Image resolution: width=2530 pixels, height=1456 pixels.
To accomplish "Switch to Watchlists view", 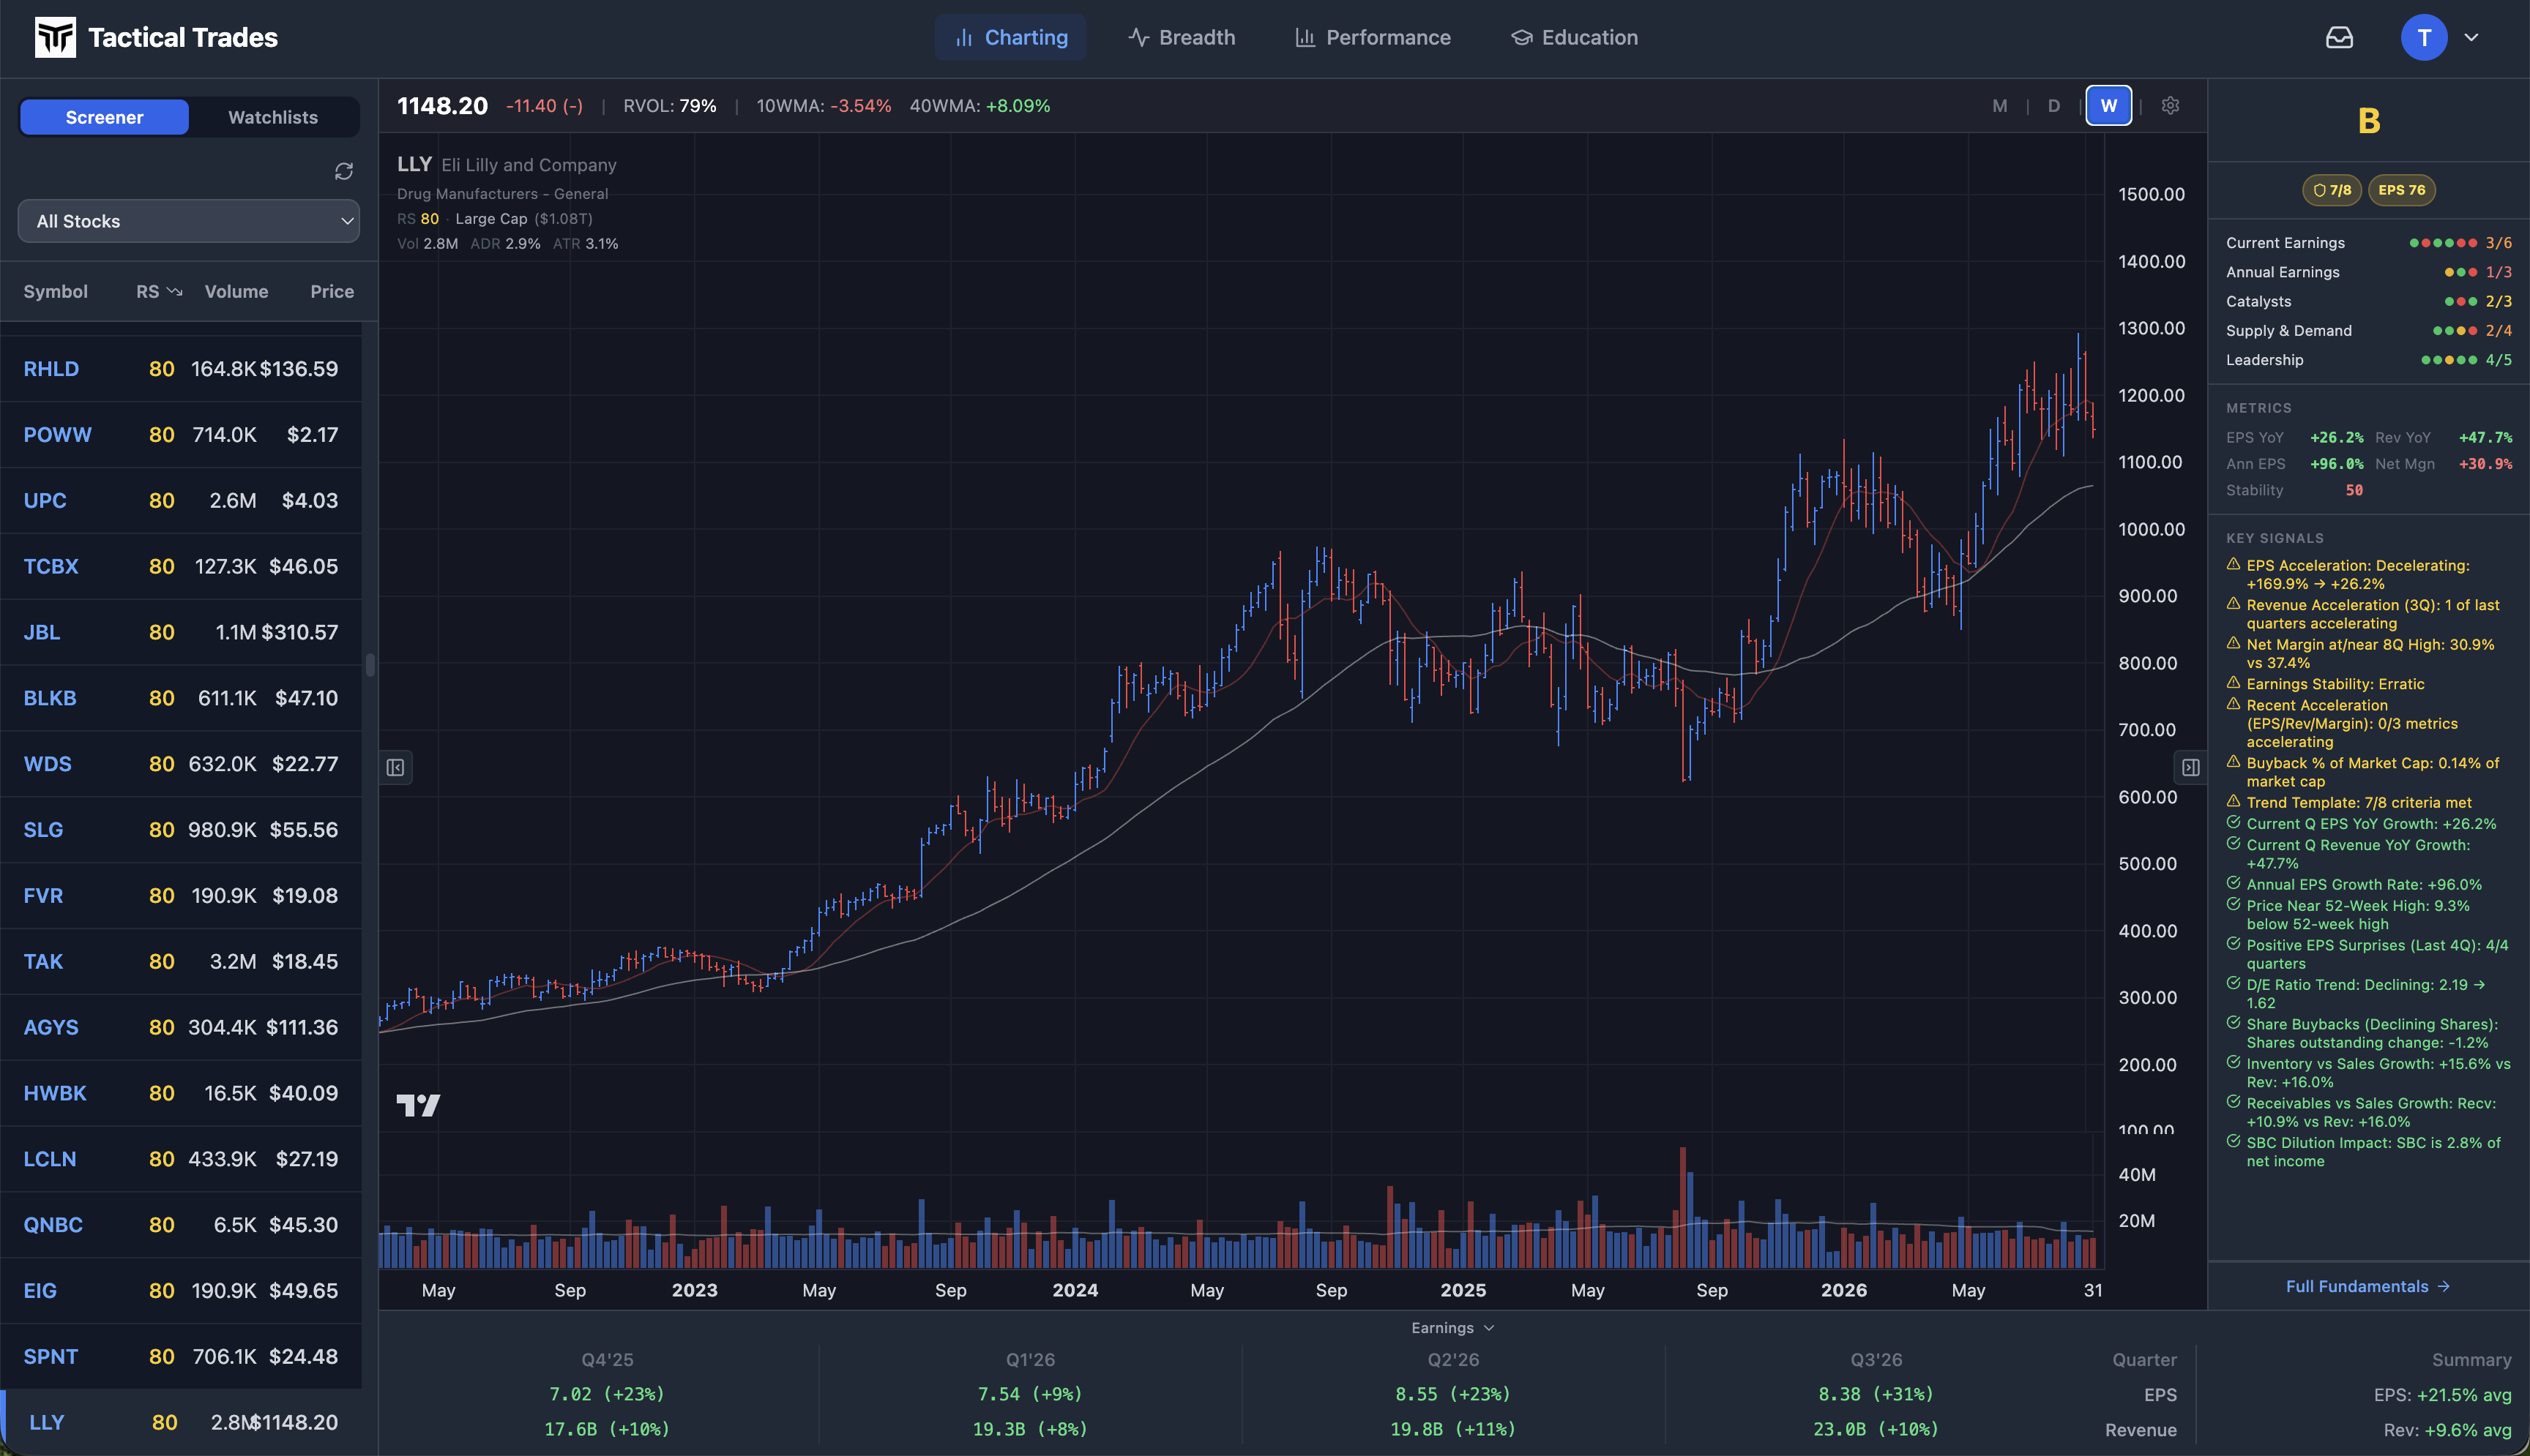I will point(273,117).
